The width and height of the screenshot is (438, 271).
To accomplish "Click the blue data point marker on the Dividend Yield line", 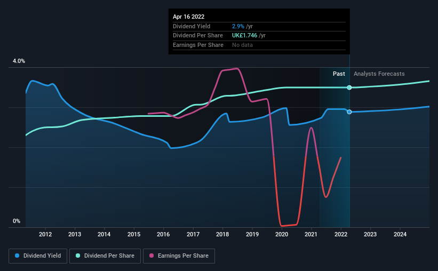I will click(x=349, y=112).
